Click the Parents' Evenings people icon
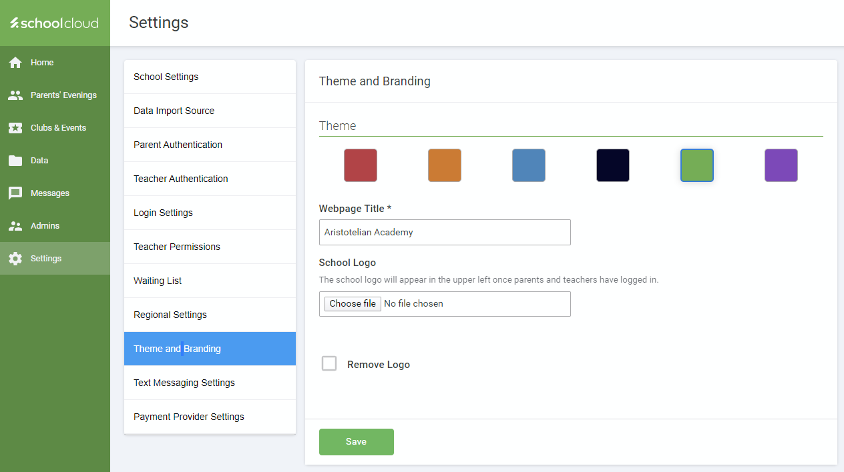The image size is (844, 472). [x=15, y=95]
